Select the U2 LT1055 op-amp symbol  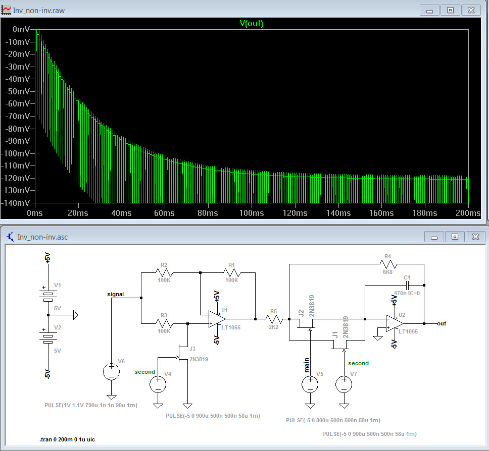click(x=394, y=323)
